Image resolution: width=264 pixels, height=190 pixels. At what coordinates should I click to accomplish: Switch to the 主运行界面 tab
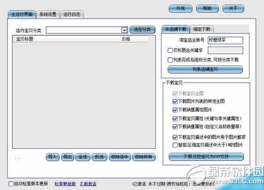22,15
